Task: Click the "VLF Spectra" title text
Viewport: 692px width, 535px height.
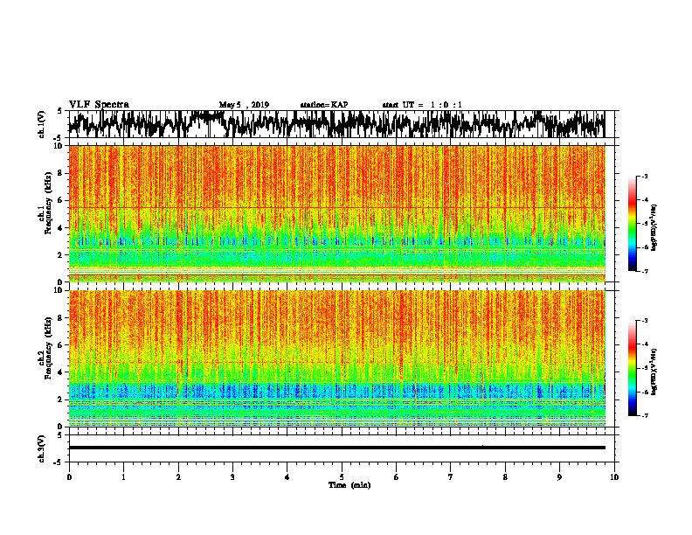Action: tap(99, 105)
